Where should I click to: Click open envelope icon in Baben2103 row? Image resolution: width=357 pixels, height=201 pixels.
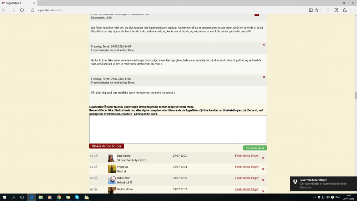tap(96, 178)
